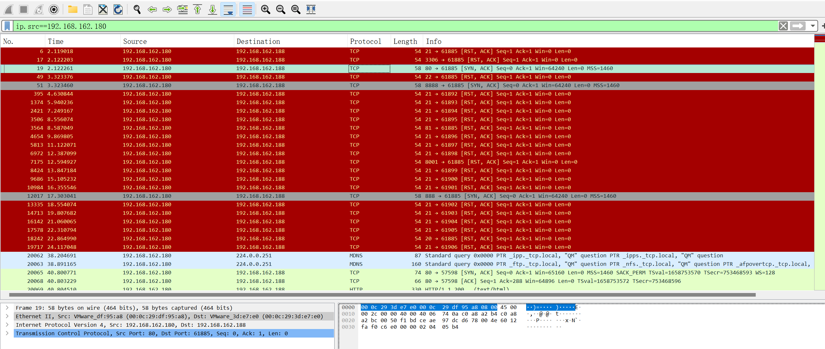Toggle auto scroll during live capture
The image size is (825, 349).
click(228, 9)
